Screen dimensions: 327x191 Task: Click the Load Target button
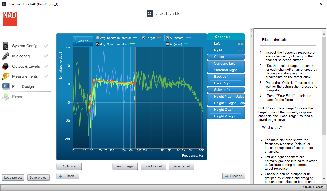[153, 166]
